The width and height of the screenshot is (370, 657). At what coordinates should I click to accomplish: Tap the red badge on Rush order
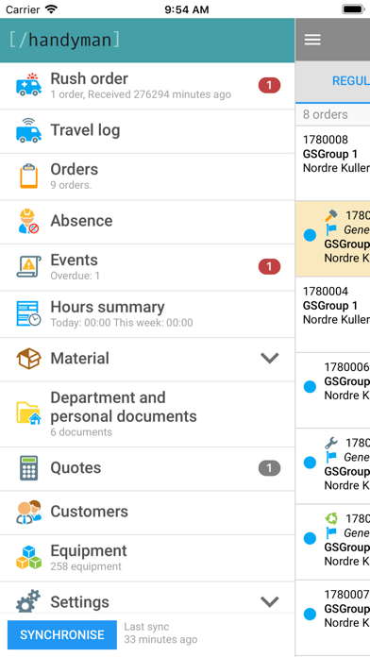269,86
